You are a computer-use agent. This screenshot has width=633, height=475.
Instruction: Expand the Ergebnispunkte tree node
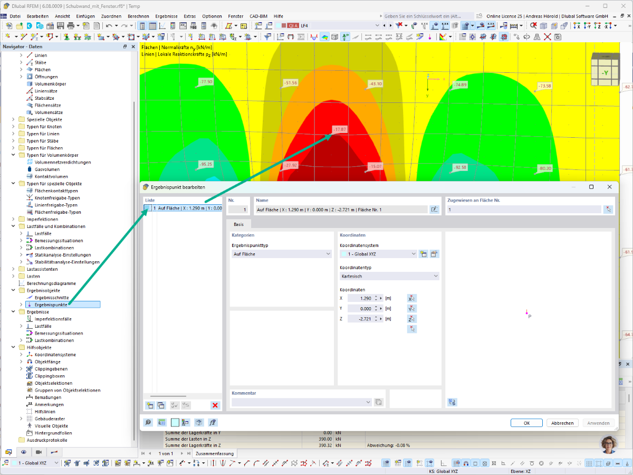pos(21,305)
